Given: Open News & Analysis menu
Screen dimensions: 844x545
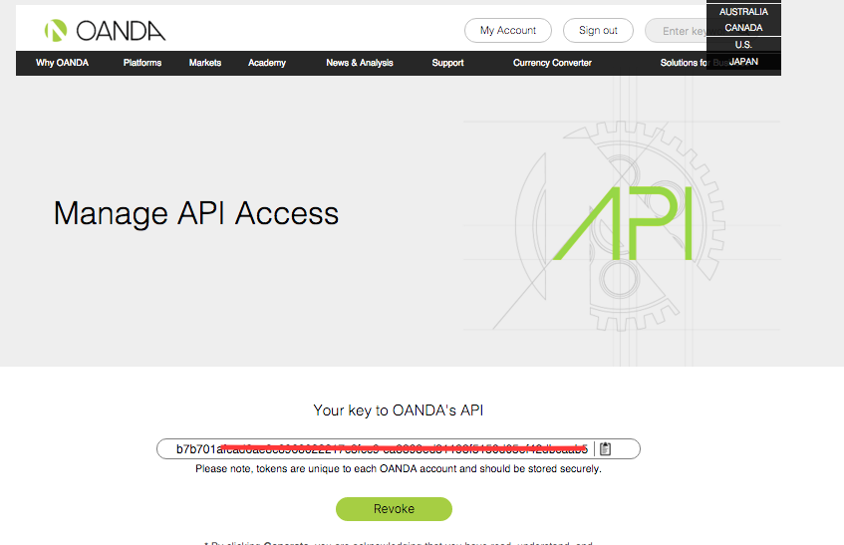Looking at the screenshot, I should [360, 63].
